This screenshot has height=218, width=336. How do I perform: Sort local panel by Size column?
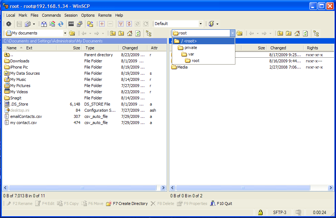point(76,48)
